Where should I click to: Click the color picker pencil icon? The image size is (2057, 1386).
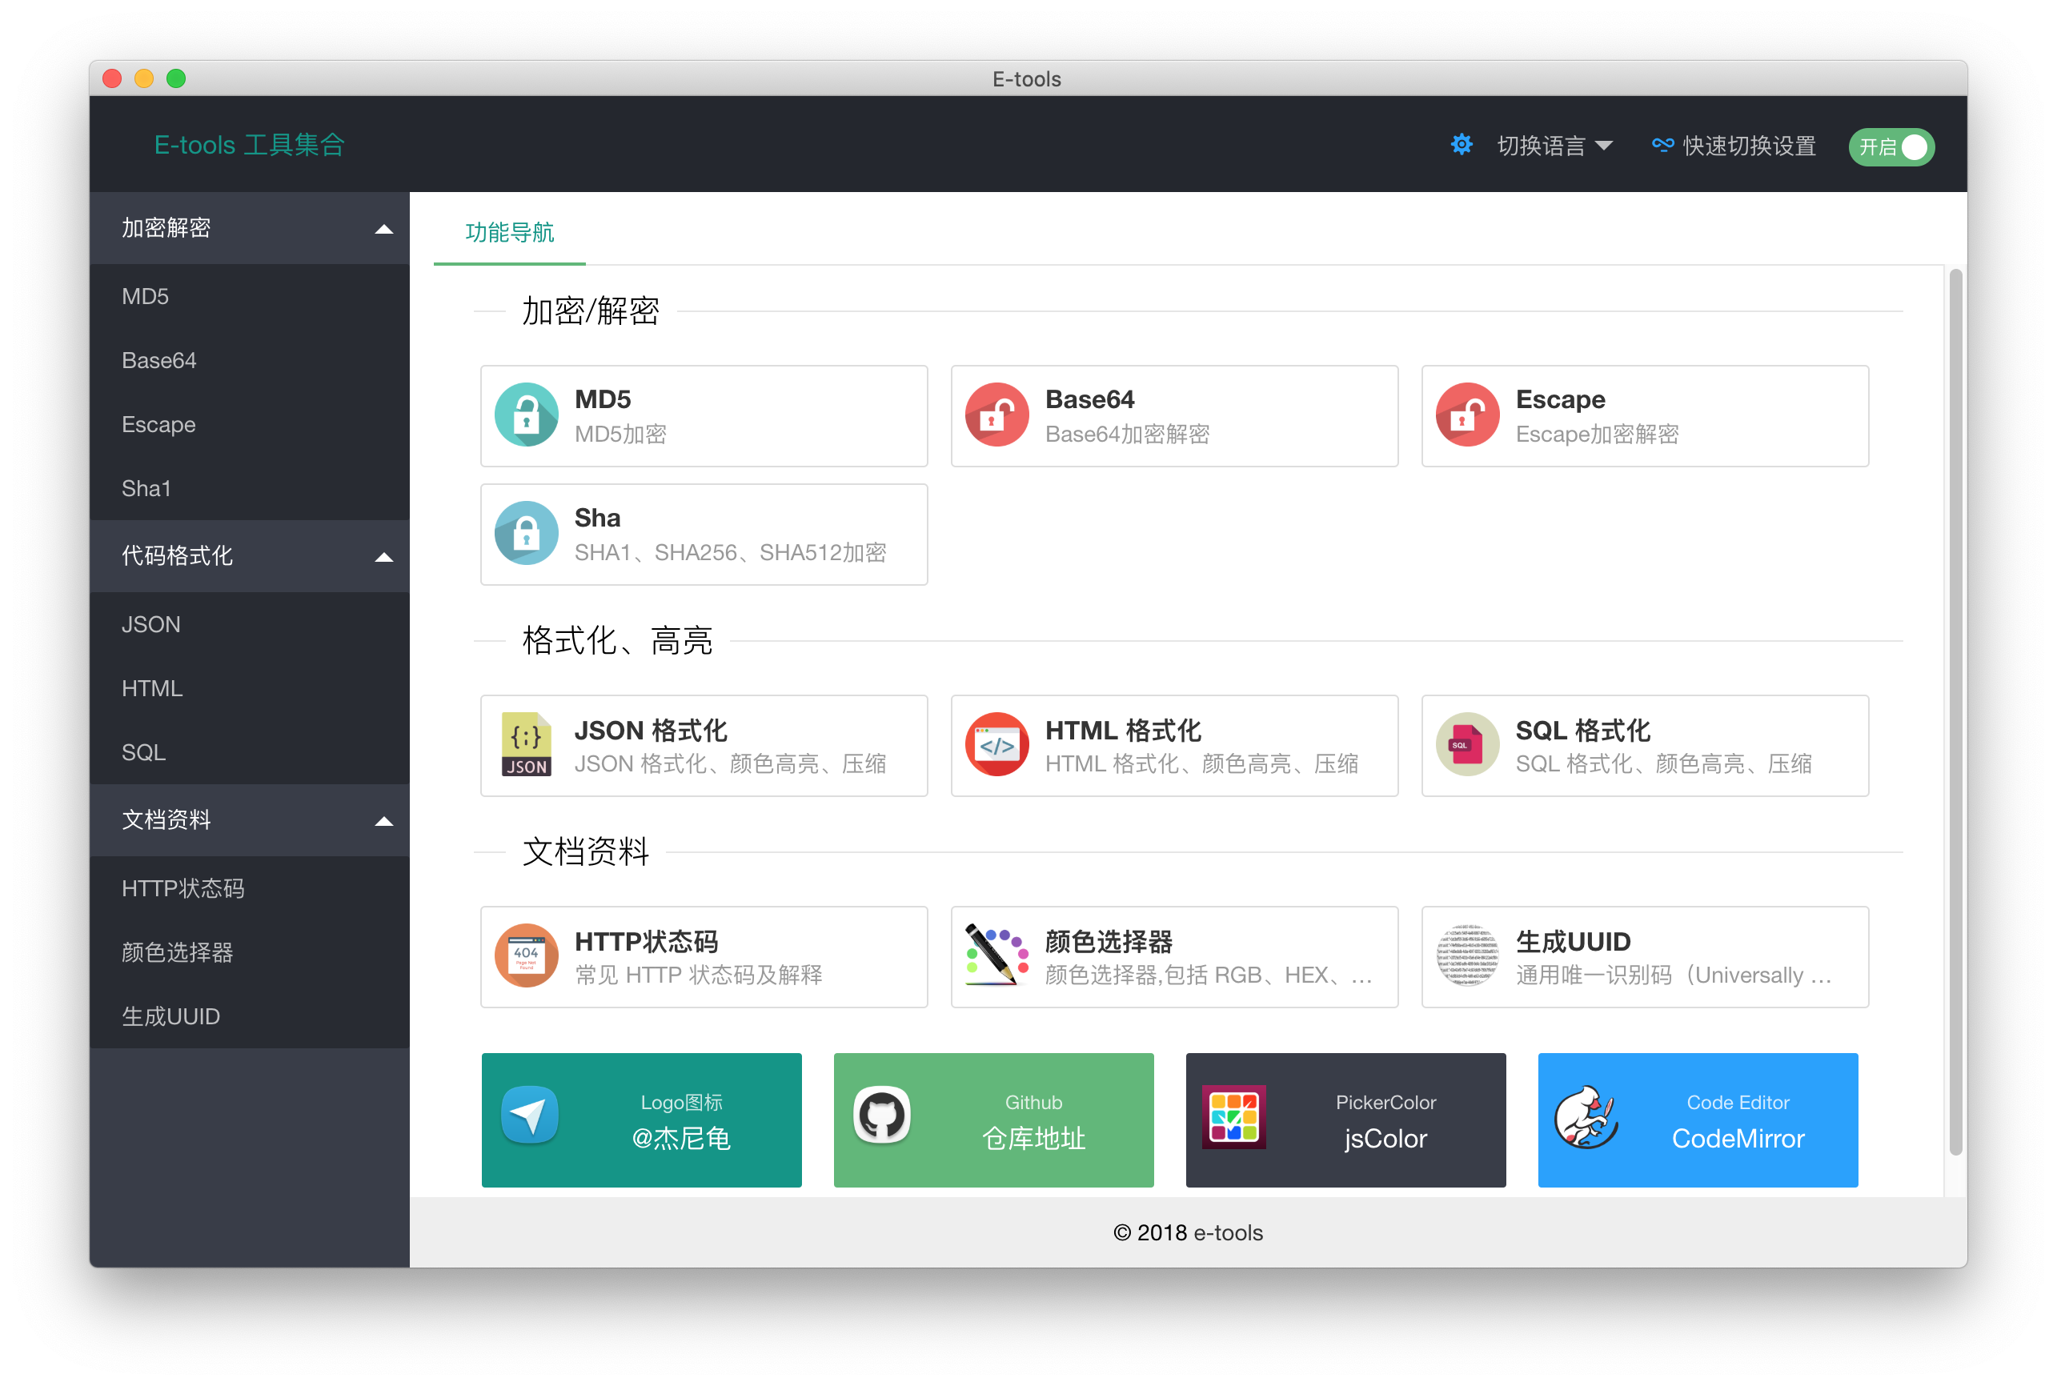click(996, 955)
